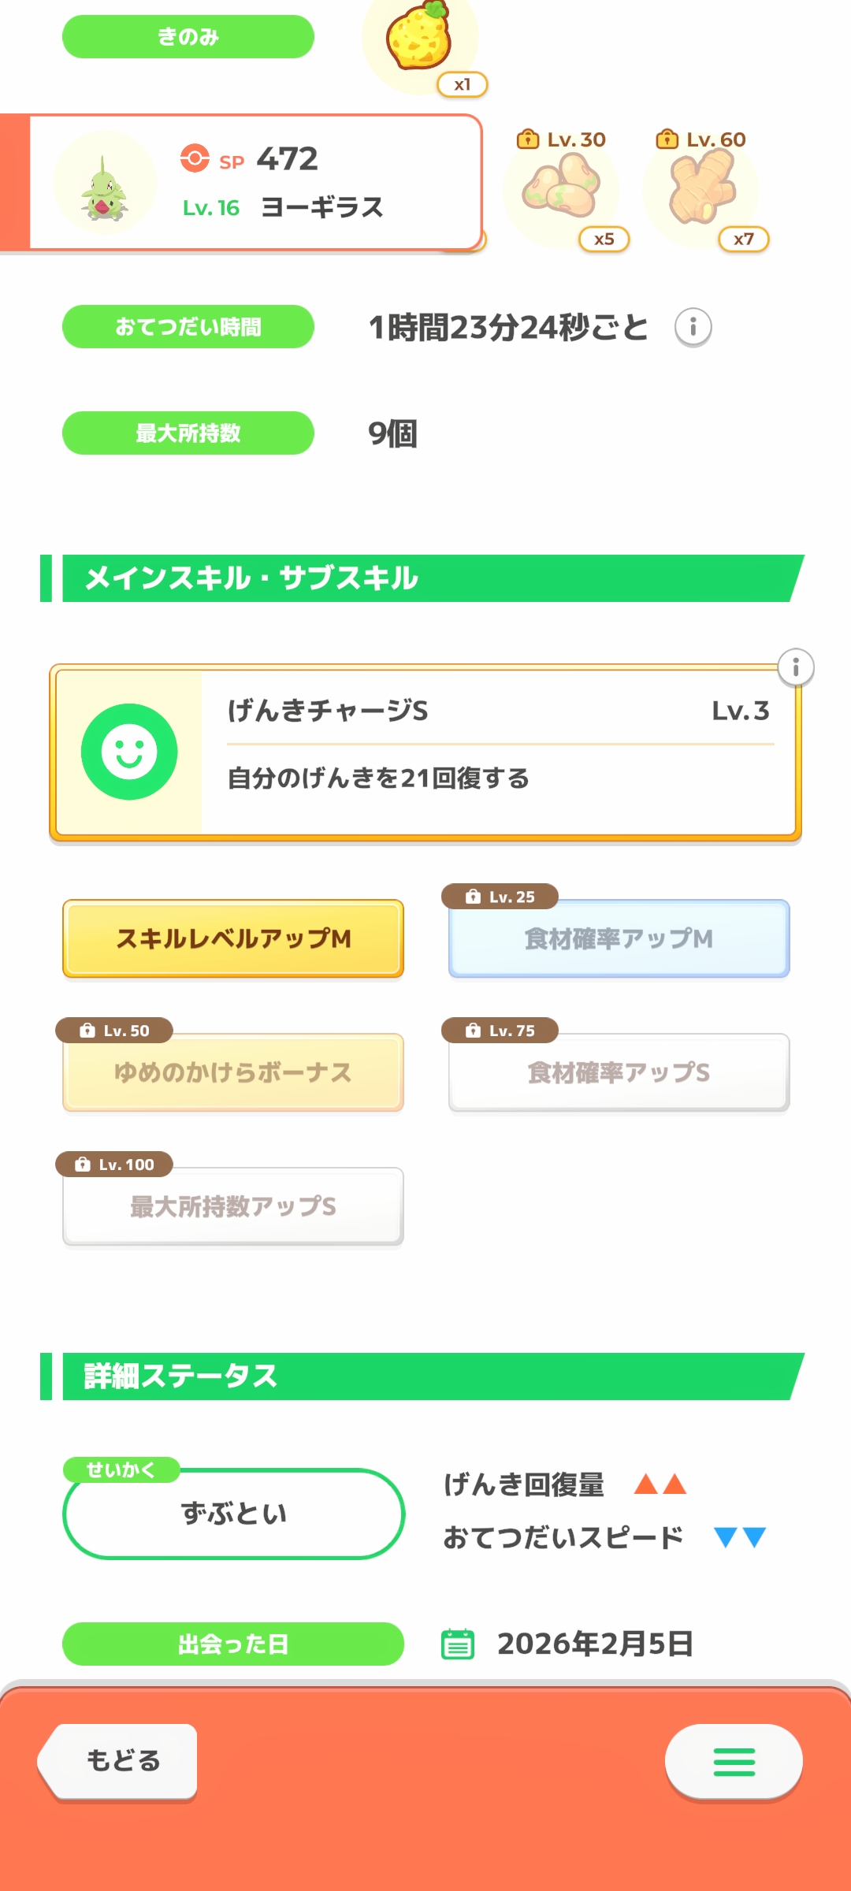The height and width of the screenshot is (1891, 851).
Task: Select the Lv. 30 locked soybean ingredient
Action: click(561, 189)
